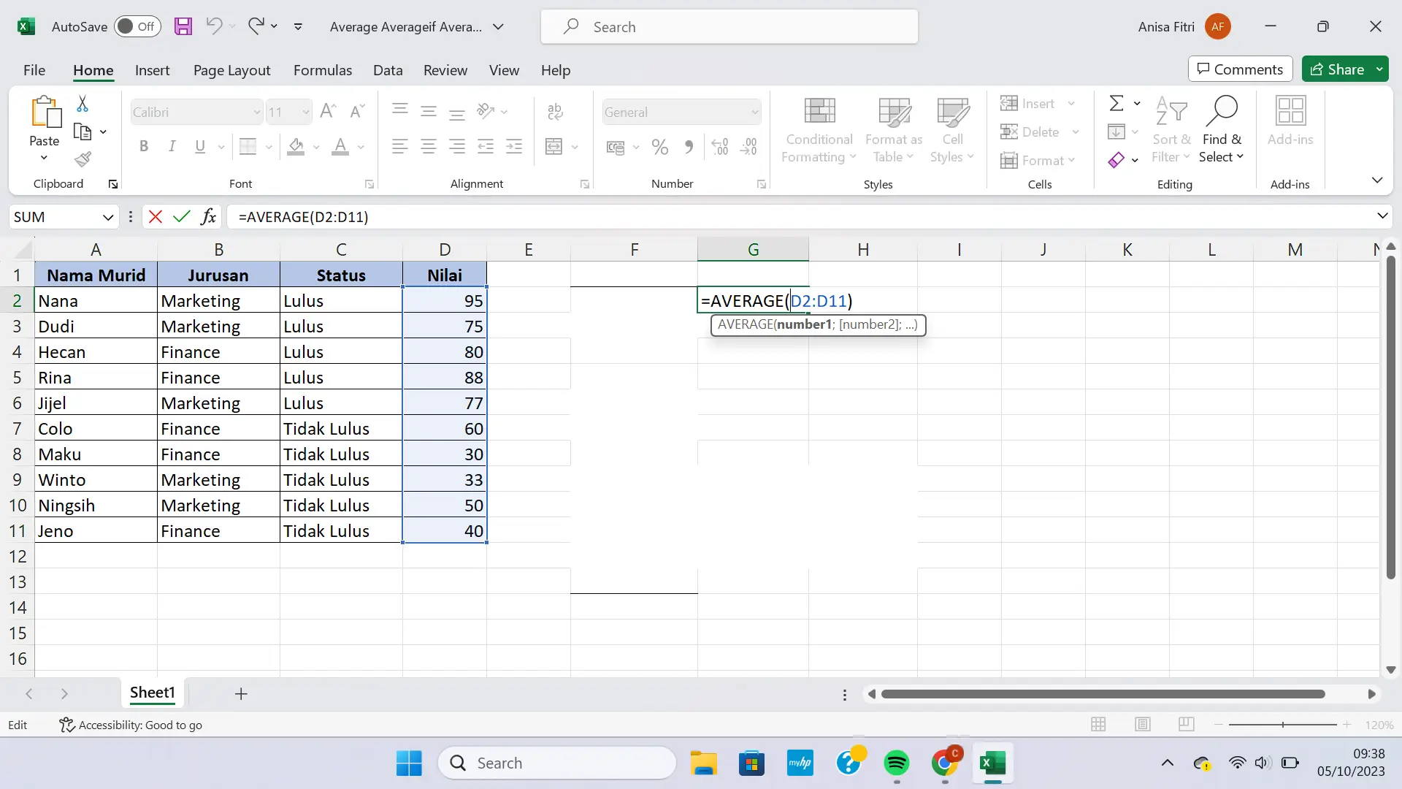Toggle Wrap Text button
Viewport: 1402px width, 789px height.
point(555,111)
